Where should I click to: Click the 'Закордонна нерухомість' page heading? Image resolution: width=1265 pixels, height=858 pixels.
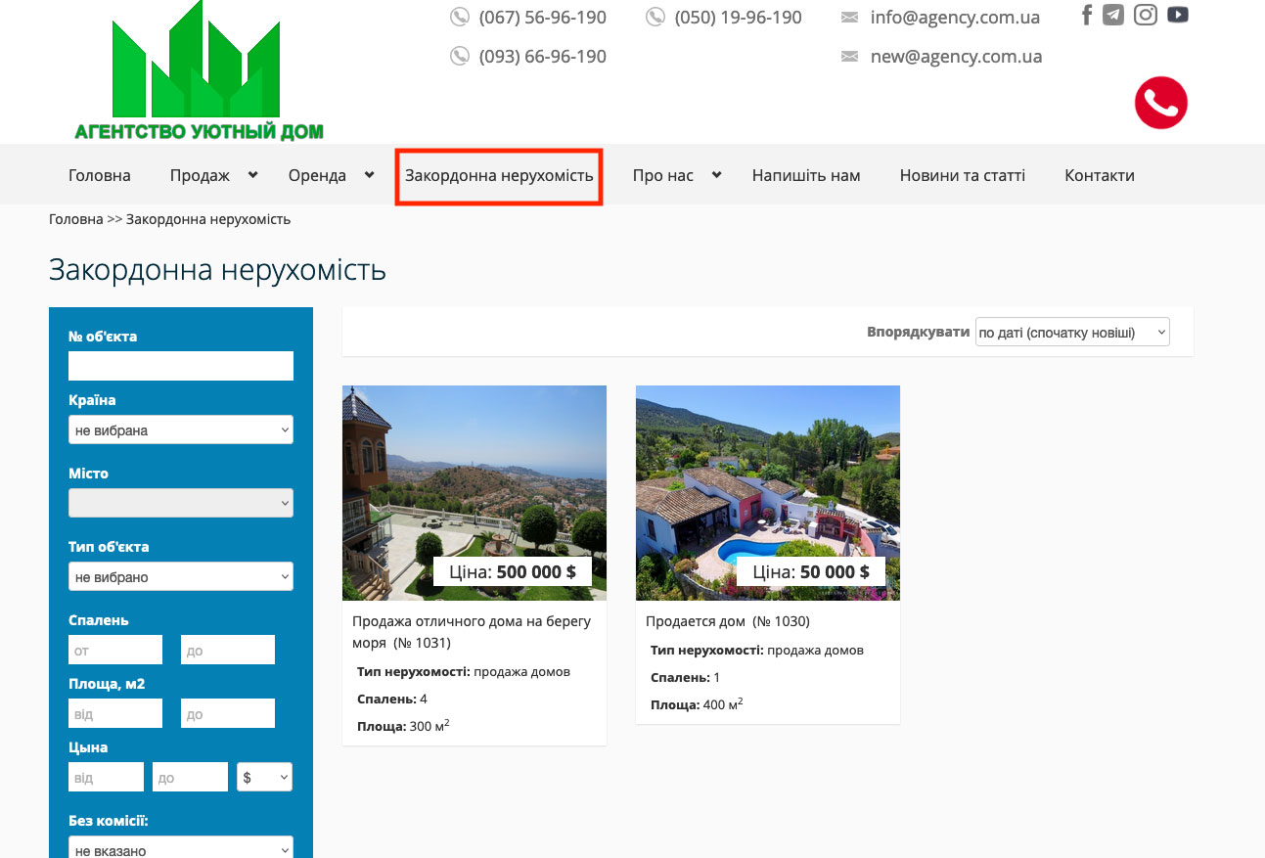217,270
